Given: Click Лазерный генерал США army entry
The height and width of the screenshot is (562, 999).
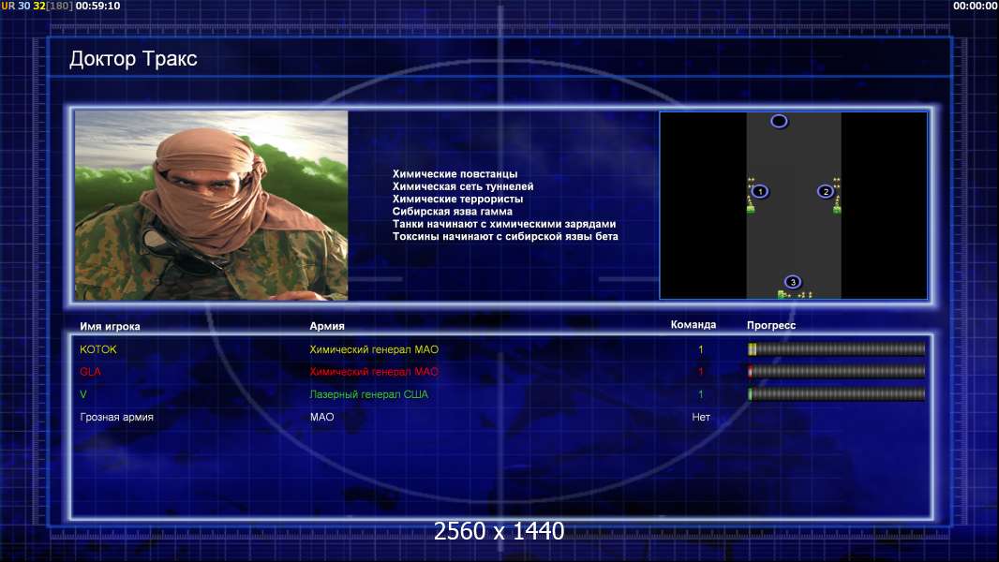Looking at the screenshot, I should pyautogui.click(x=369, y=394).
